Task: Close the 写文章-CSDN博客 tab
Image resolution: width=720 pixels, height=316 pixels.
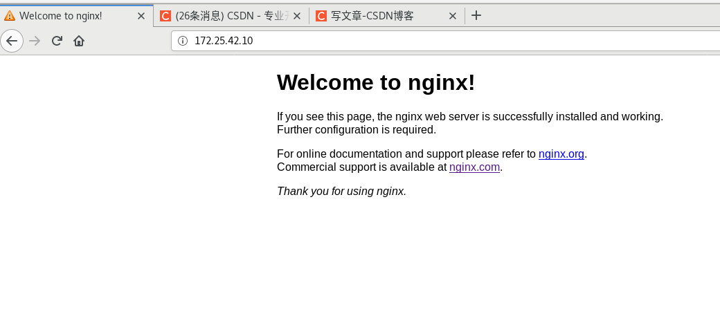Action: tap(452, 16)
